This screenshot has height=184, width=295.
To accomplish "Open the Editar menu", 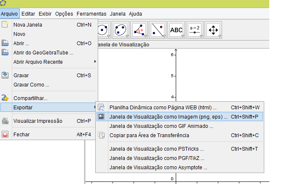I will (x=28, y=14).
